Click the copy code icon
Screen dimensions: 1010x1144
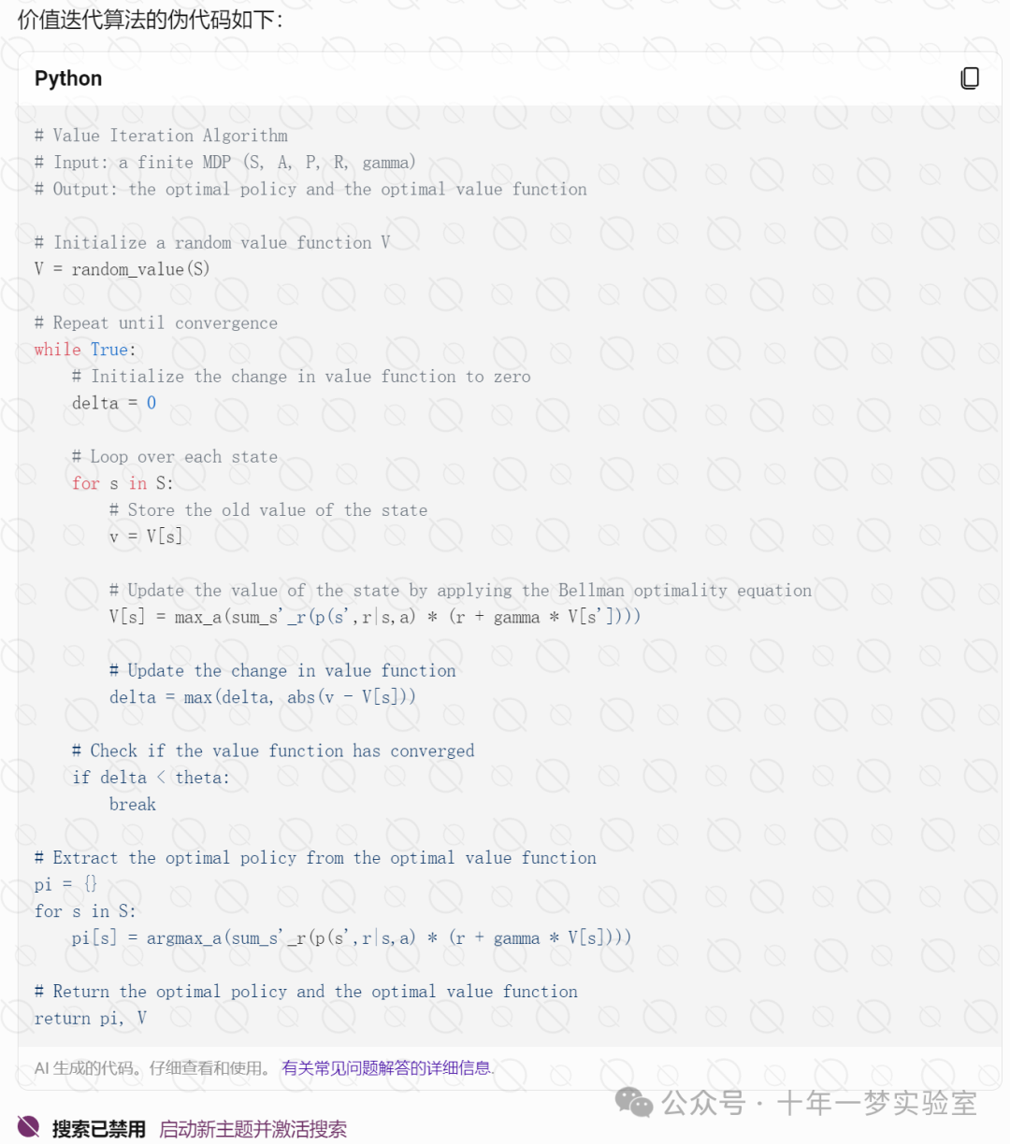tap(970, 79)
